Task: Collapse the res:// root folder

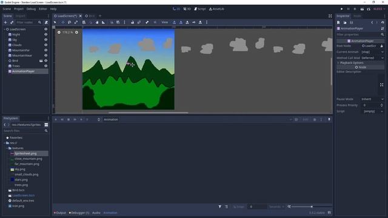Action: [x=5, y=143]
